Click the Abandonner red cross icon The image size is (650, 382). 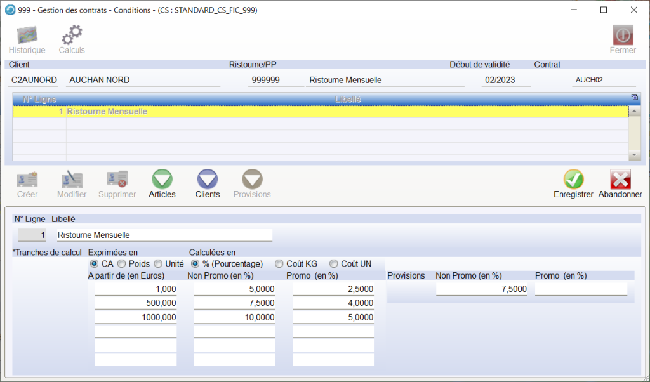point(620,180)
